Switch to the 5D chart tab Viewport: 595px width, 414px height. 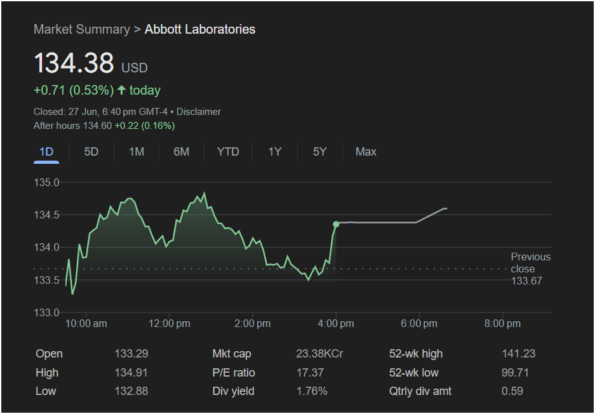[x=91, y=152]
